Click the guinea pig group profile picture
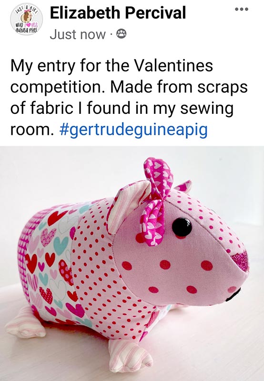This screenshot has width=264, height=381. coord(27,20)
